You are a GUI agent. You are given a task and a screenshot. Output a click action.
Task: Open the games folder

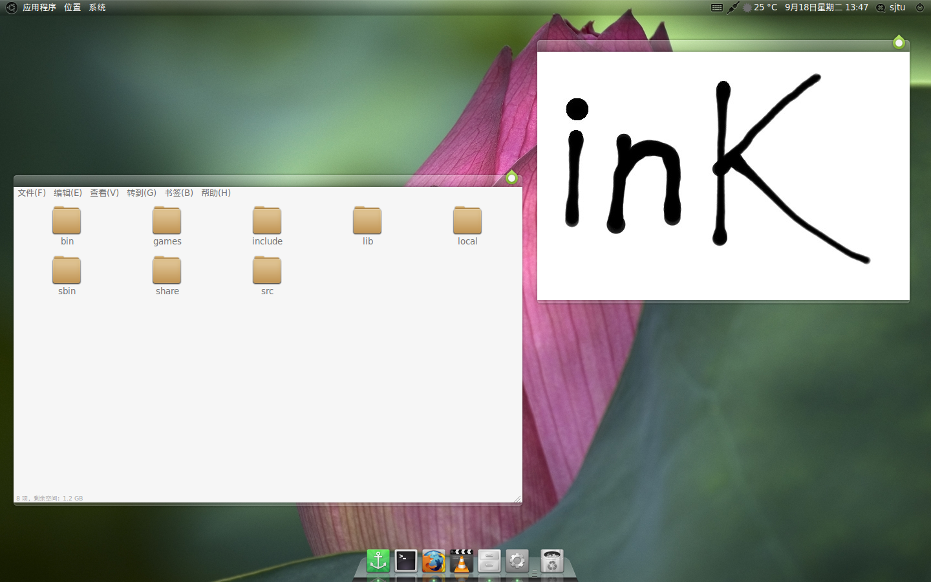(x=167, y=226)
